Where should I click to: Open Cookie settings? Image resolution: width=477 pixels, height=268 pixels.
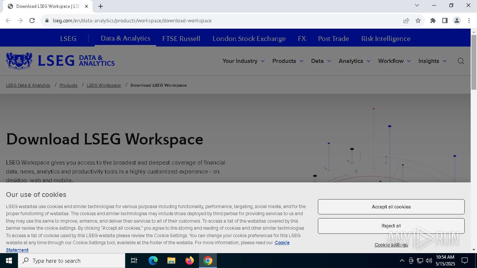tap(391, 245)
